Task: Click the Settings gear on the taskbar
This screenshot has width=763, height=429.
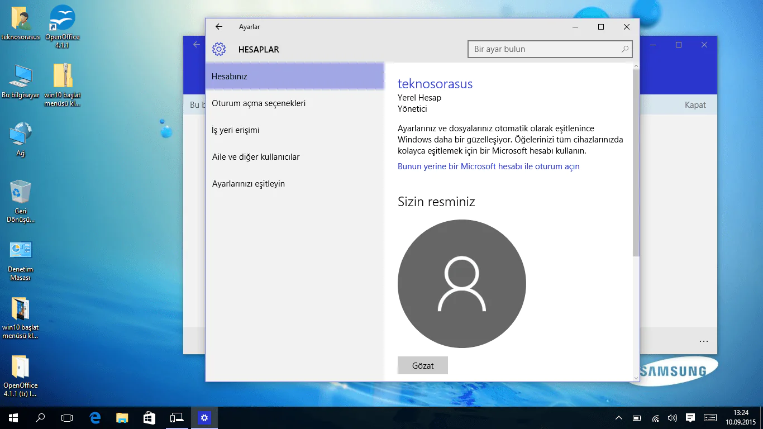Action: coord(204,417)
